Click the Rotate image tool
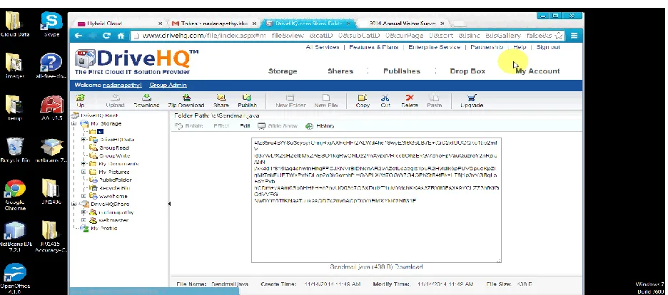 point(188,126)
